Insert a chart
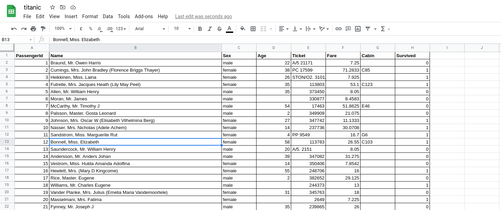 pyautogui.click(x=357, y=29)
